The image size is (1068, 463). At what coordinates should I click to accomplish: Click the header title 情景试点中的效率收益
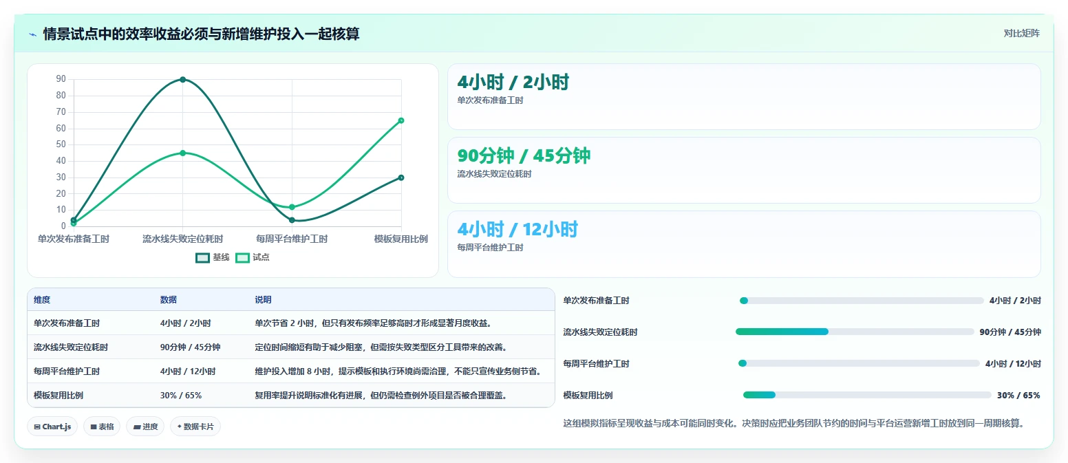[201, 34]
